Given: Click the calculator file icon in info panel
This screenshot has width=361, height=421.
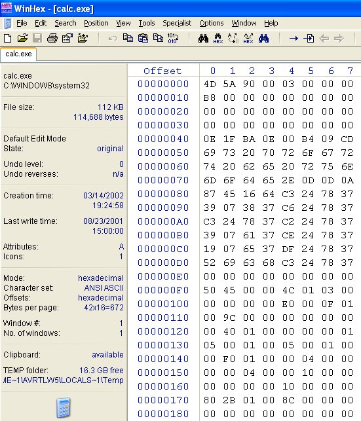Looking at the screenshot, I should tap(64, 407).
